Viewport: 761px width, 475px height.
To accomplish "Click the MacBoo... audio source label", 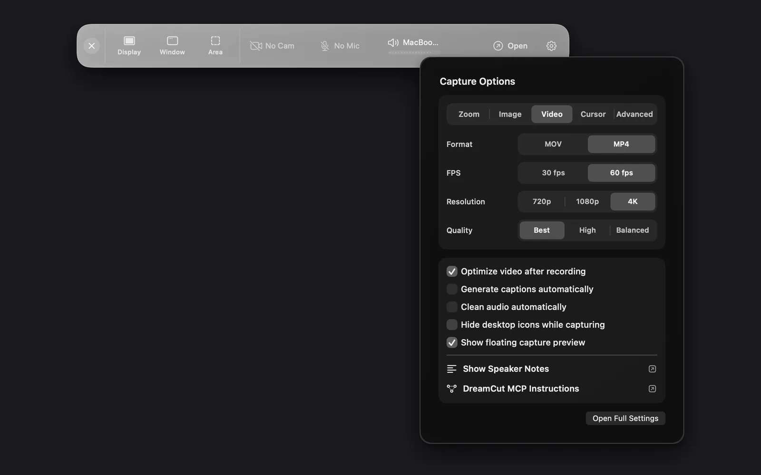I will (x=420, y=42).
